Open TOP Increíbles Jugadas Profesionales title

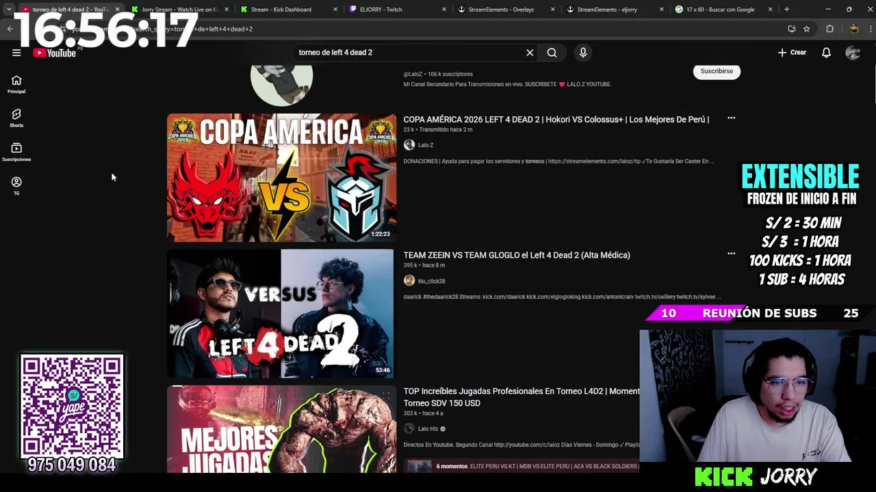click(521, 397)
